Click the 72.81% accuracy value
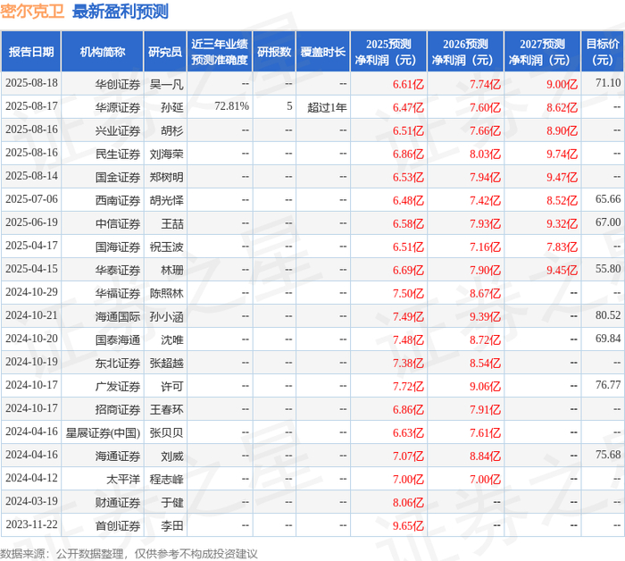Viewport: 625px width, 561px height. (x=231, y=106)
